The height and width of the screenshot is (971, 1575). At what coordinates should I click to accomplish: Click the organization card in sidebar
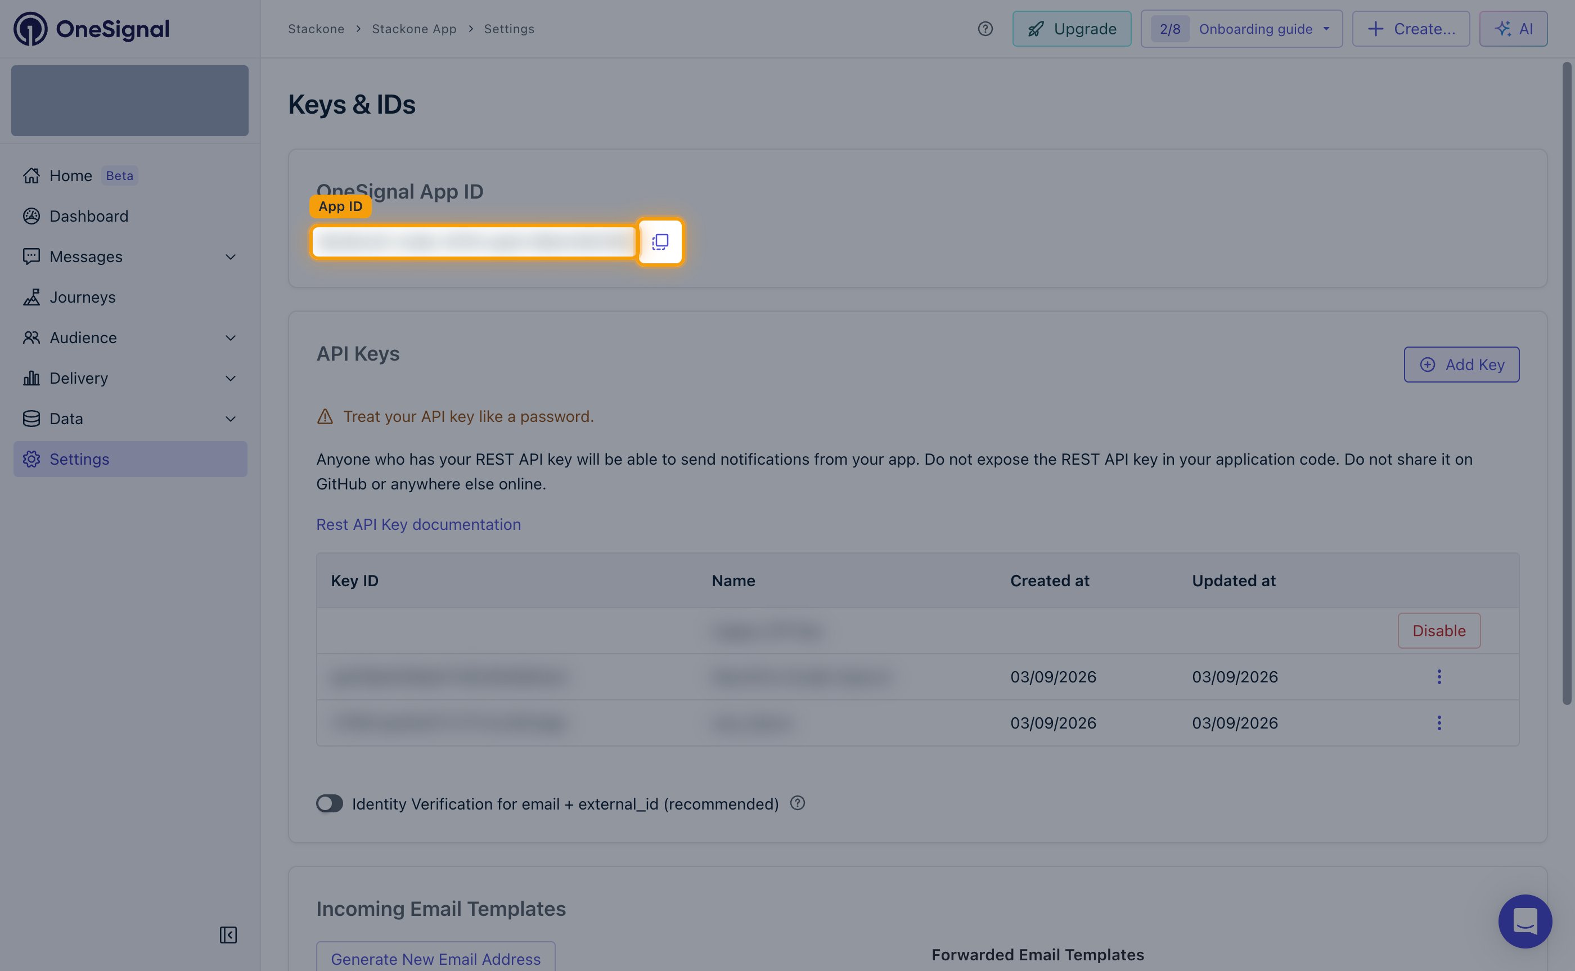[130, 100]
